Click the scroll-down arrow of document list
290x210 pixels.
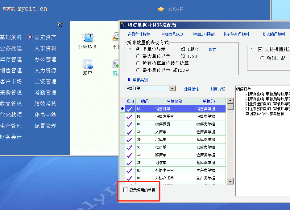pos(230,181)
